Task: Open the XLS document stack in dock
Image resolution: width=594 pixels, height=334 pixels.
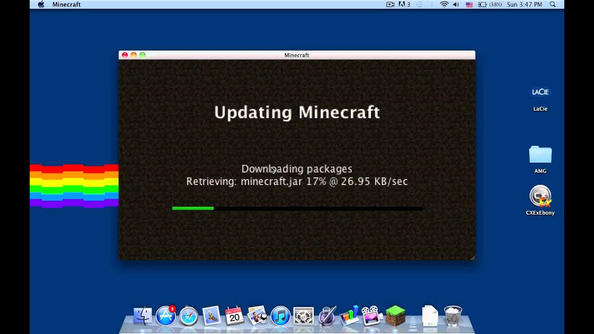Action: tap(430, 316)
